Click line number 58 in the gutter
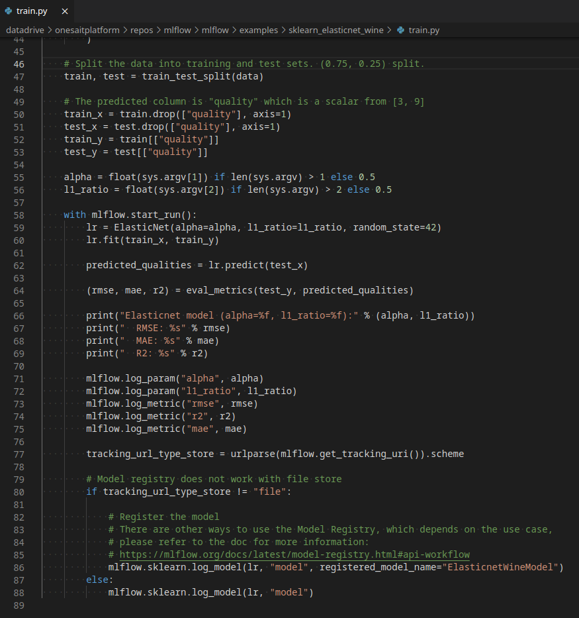This screenshot has width=579, height=618. tap(19, 215)
